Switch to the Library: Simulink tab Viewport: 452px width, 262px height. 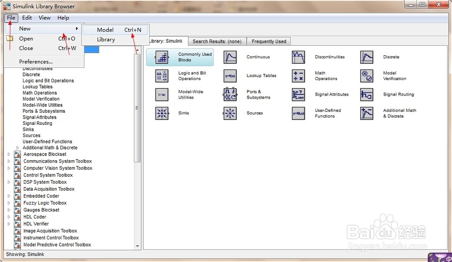pyautogui.click(x=168, y=41)
